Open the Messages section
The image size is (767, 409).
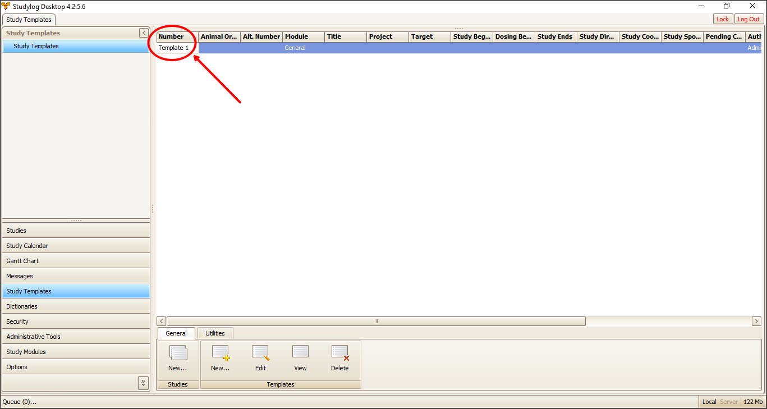[x=76, y=276]
